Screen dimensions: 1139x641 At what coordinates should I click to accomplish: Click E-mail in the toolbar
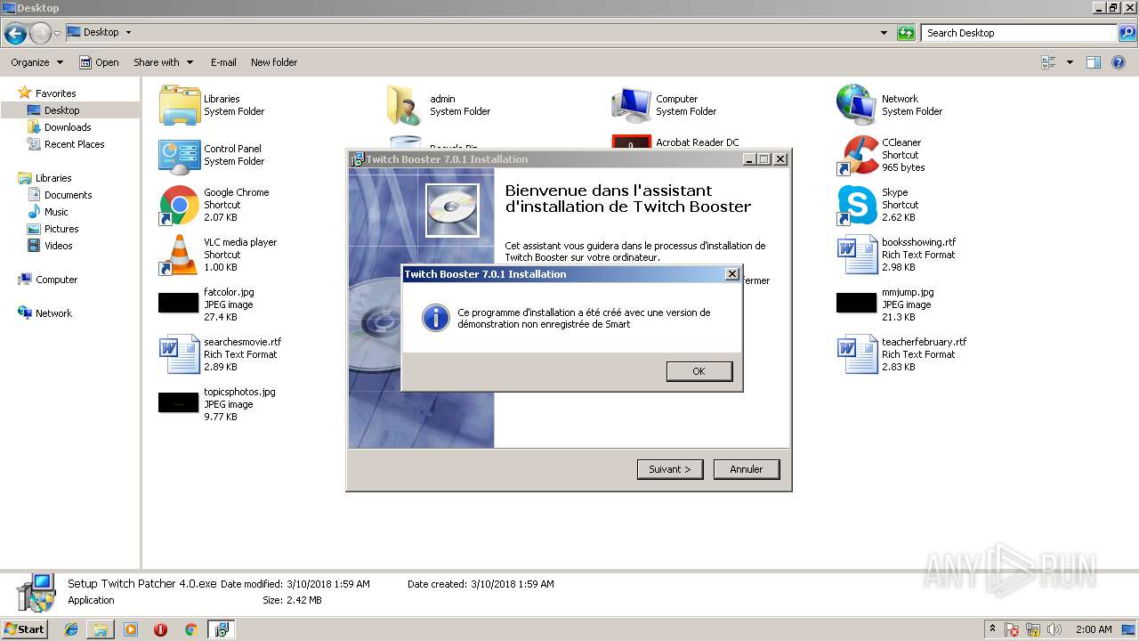(x=223, y=62)
